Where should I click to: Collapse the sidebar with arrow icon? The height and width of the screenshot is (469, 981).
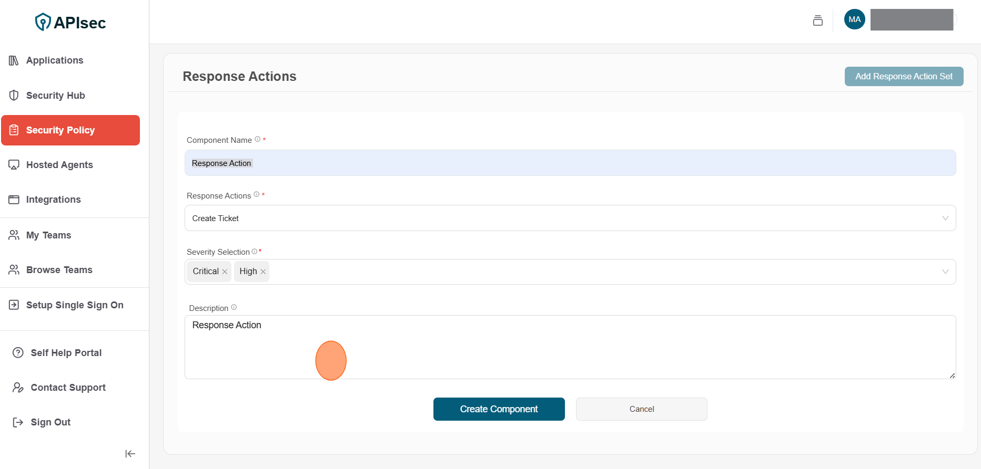click(x=130, y=454)
